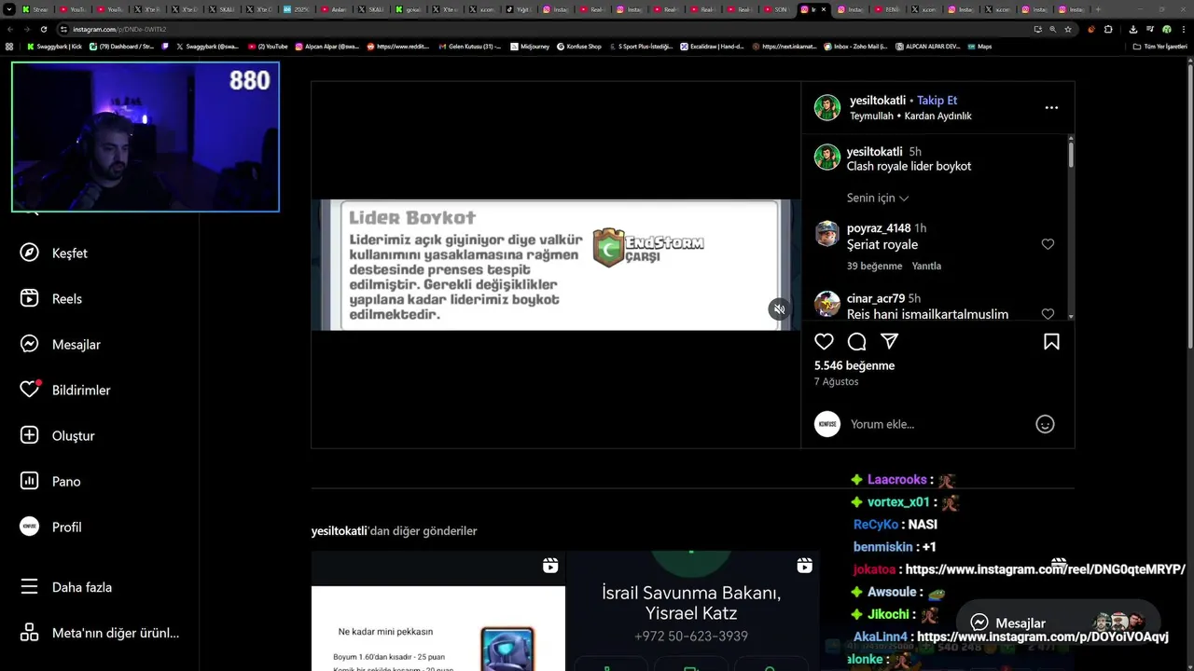Open Chrome three-dot menu
Image resolution: width=1194 pixels, height=671 pixels.
(x=1184, y=29)
